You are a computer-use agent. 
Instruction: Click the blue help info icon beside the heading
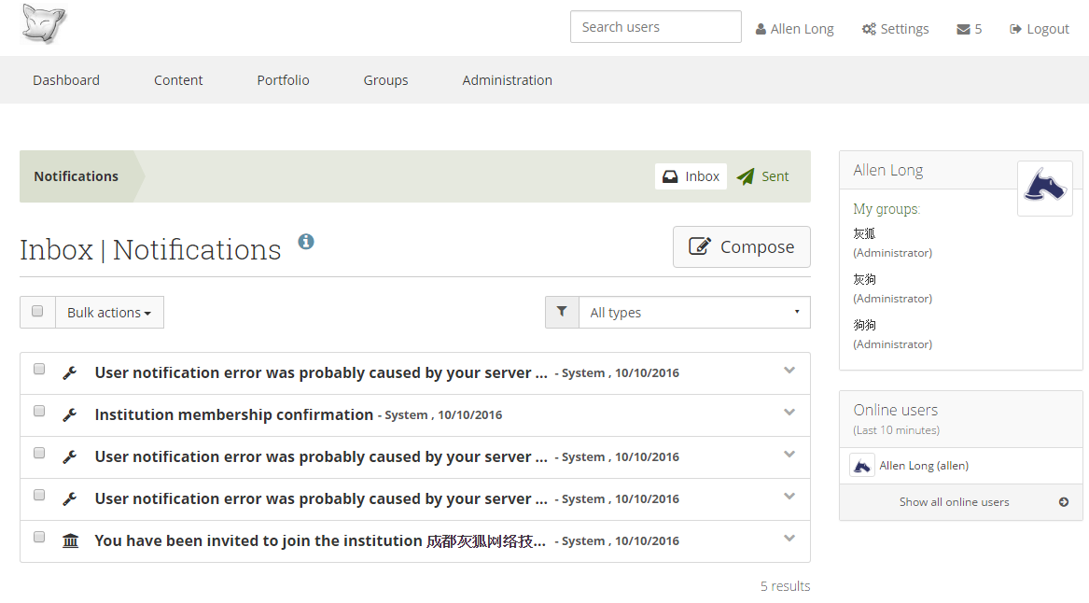(x=306, y=242)
